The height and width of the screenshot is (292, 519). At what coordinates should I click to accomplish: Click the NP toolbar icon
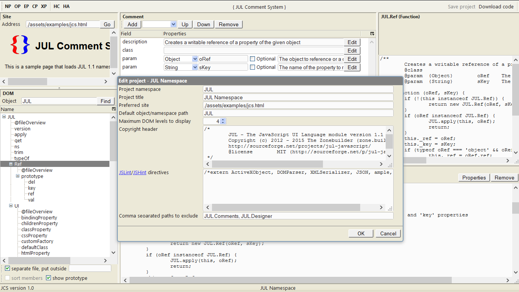pyautogui.click(x=8, y=6)
